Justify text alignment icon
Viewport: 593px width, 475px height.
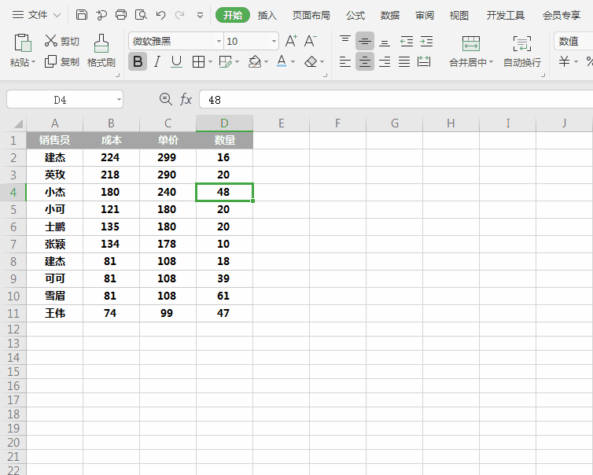(x=404, y=61)
